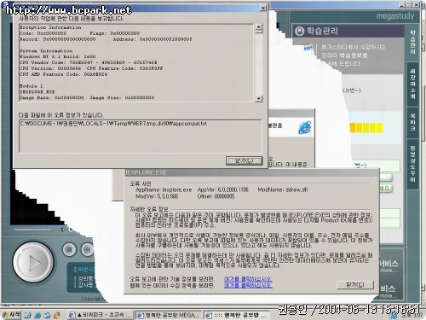This screenshot has height=320, width=426.
Task: Click the error file path text field
Action: click(x=141, y=136)
